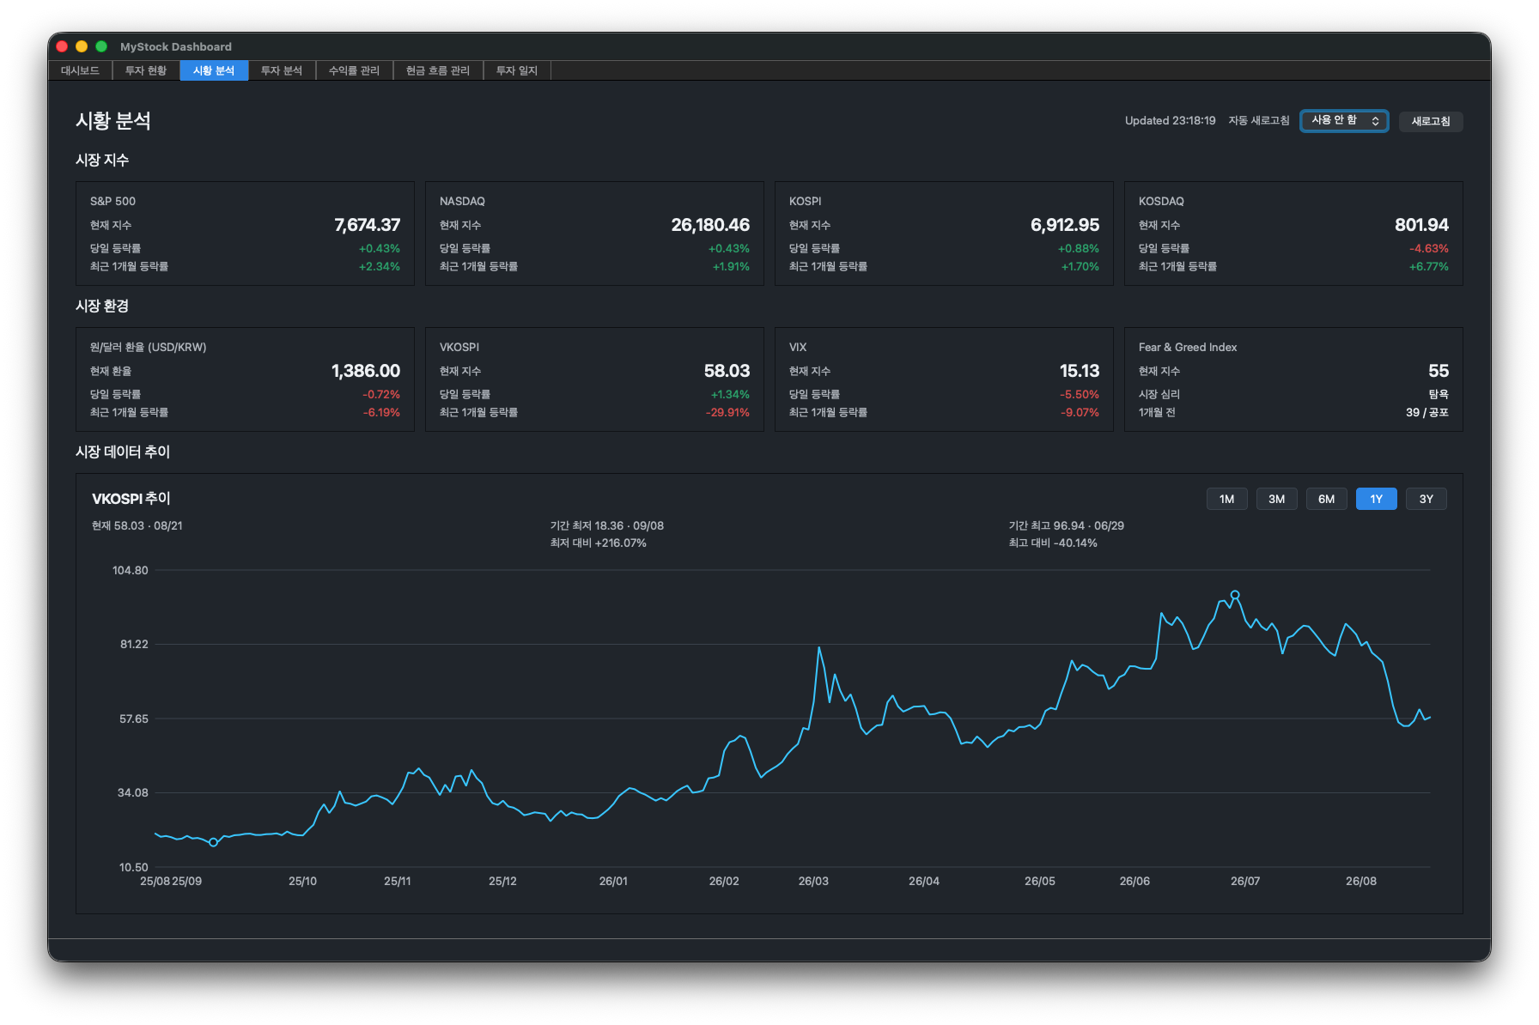Select the 1M chart range

[x=1226, y=499]
